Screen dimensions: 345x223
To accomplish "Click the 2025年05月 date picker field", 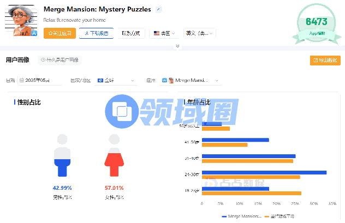I will coord(40,81).
